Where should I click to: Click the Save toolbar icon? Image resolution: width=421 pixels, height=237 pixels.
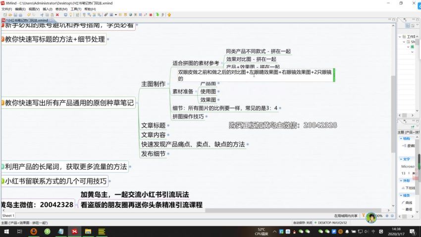[x=15, y=15]
